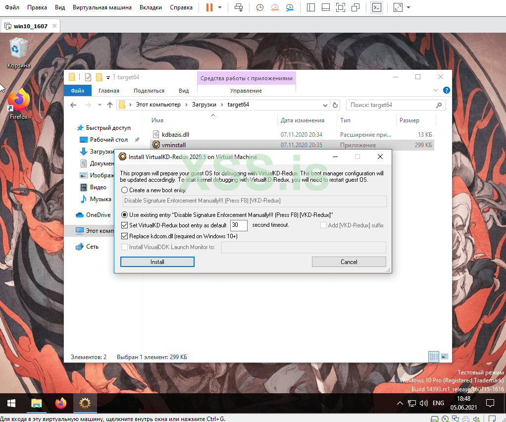Open Explorer help icon
The image size is (506, 422).
pyautogui.click(x=446, y=91)
